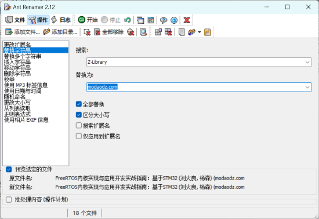This screenshot has height=219, width=319.
Task: Toggle the always-on-top window icon
Action: click(x=140, y=20)
